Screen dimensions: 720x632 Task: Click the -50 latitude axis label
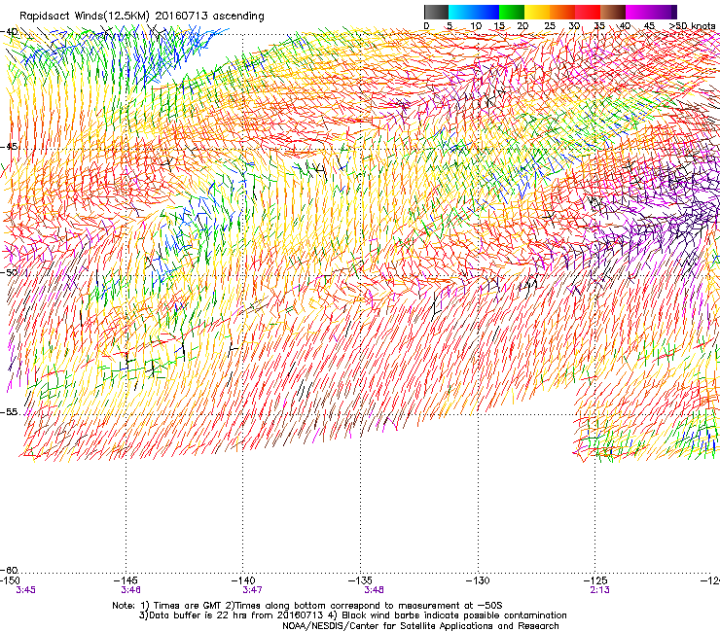tap(9, 272)
